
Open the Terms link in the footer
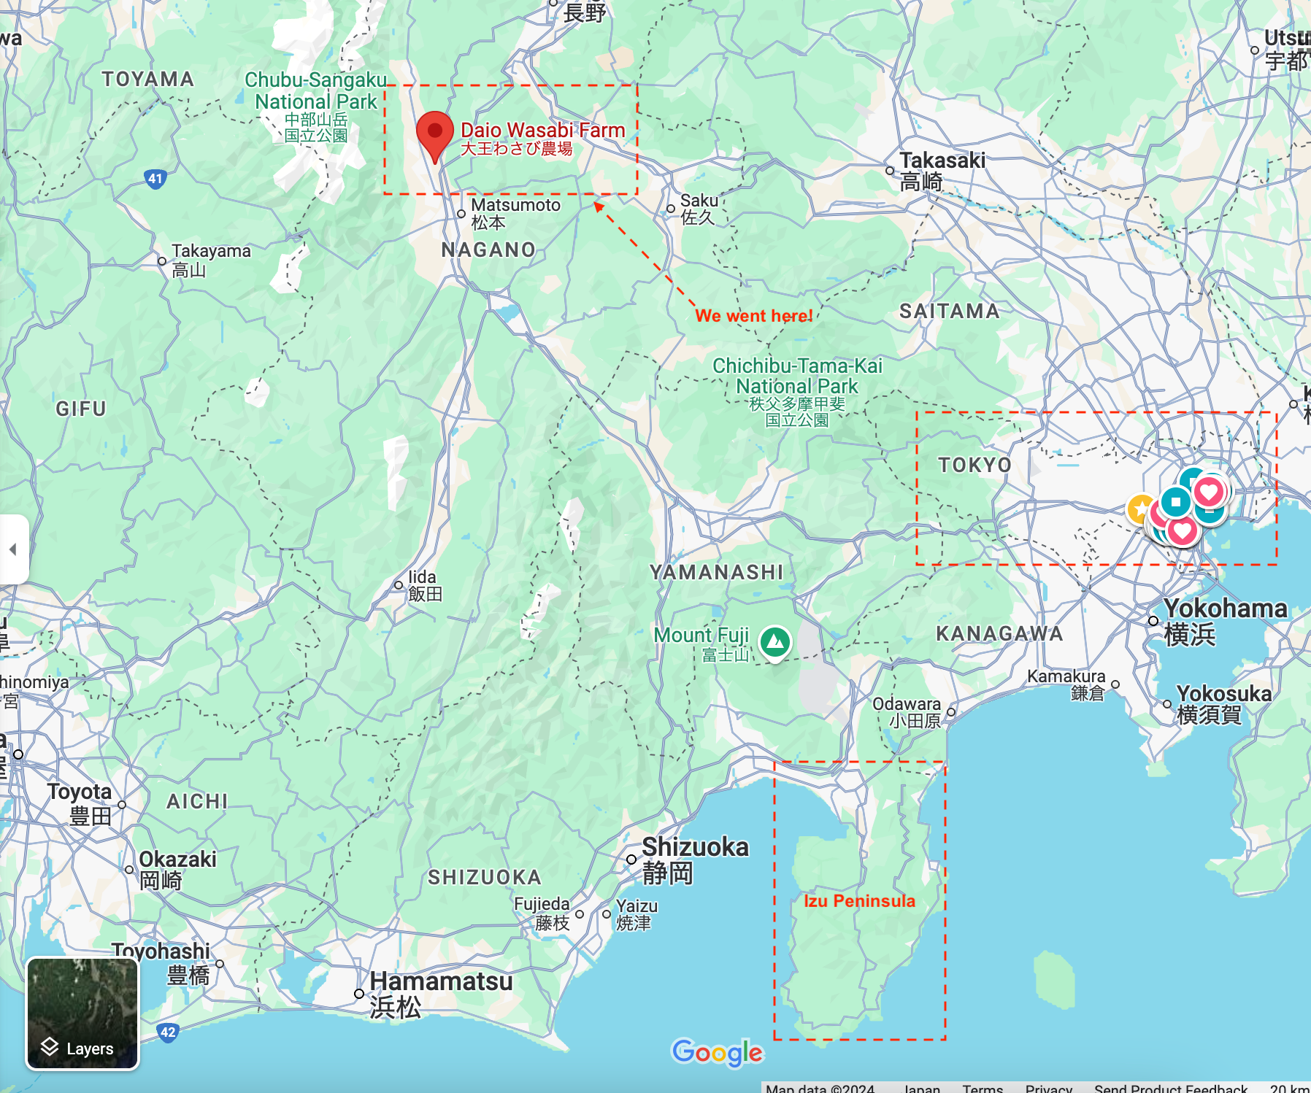click(x=983, y=1088)
